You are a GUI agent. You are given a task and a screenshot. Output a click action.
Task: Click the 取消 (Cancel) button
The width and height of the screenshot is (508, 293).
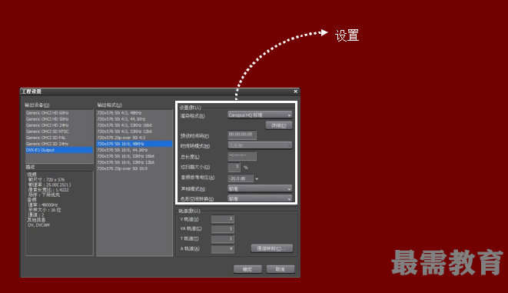281,269
